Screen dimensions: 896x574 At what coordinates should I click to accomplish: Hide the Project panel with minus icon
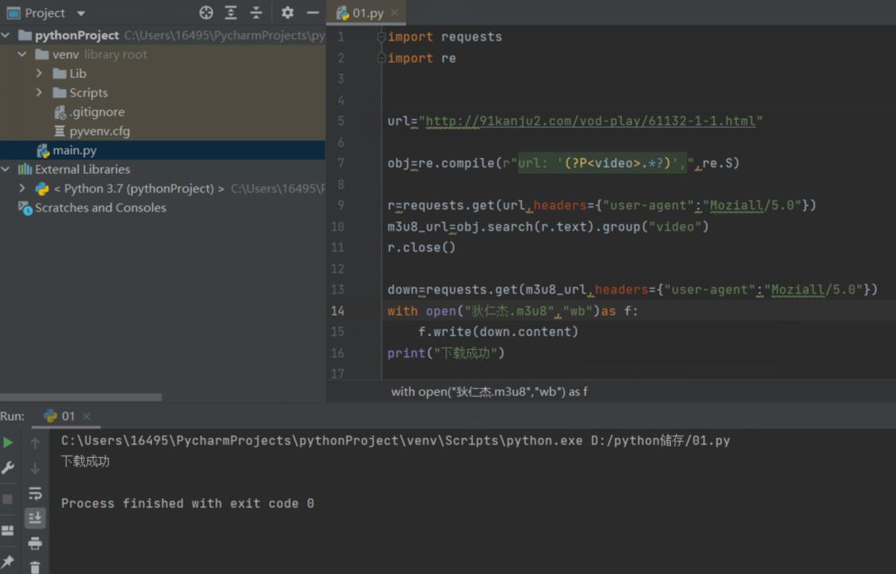click(313, 13)
